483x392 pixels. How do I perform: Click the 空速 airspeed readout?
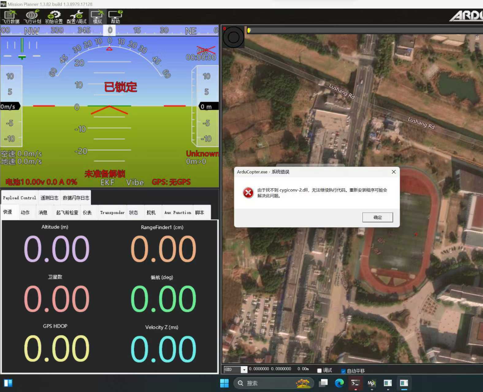[x=21, y=153]
